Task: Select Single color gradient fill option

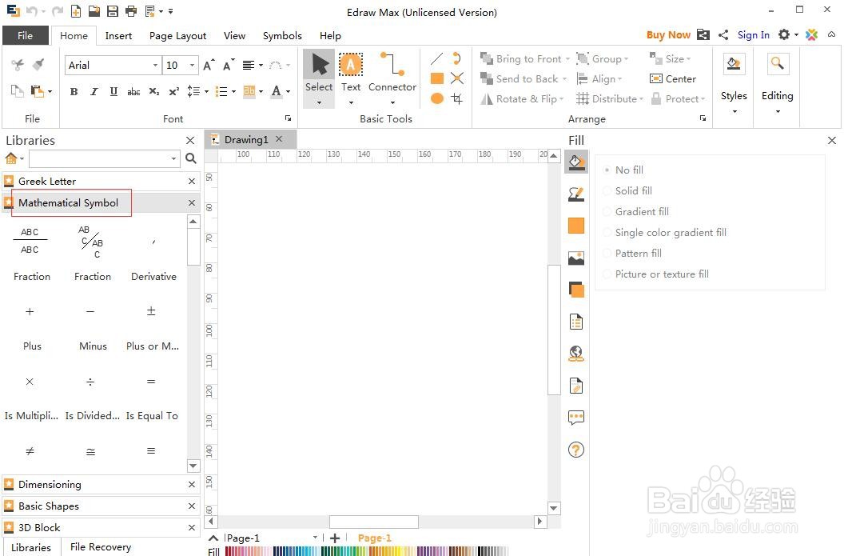Action: coord(665,232)
